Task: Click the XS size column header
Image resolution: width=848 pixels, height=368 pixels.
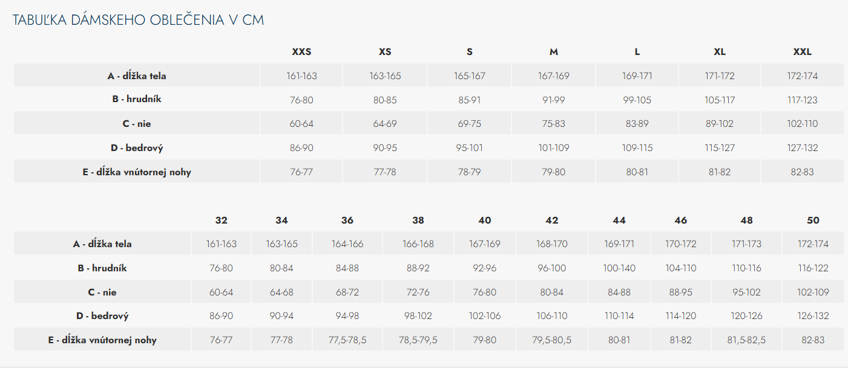Action: tap(385, 52)
